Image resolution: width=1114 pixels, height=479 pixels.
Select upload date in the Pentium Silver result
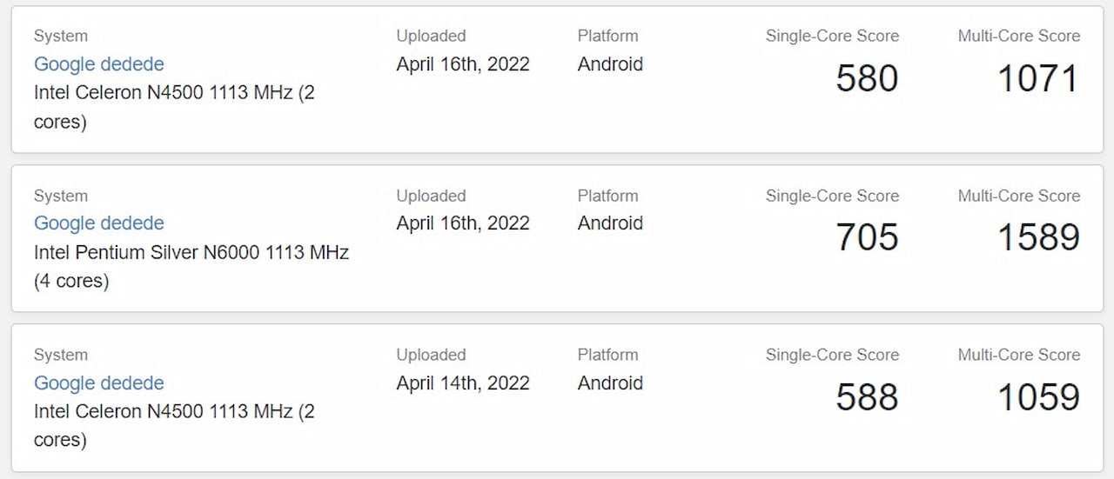tap(463, 223)
